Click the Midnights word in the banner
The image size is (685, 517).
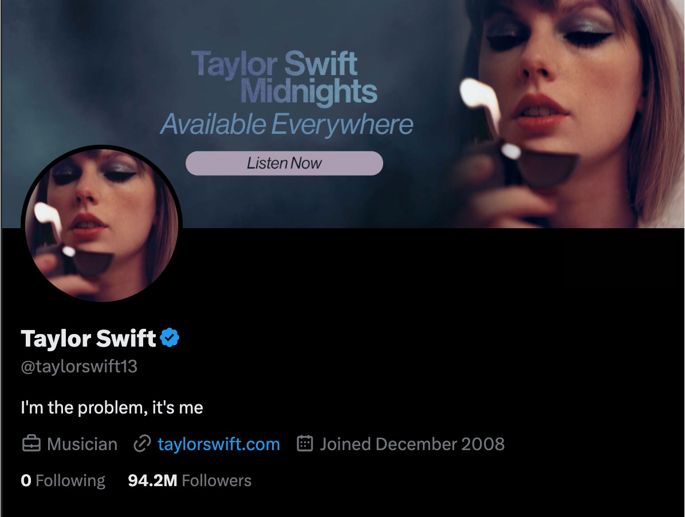[309, 91]
